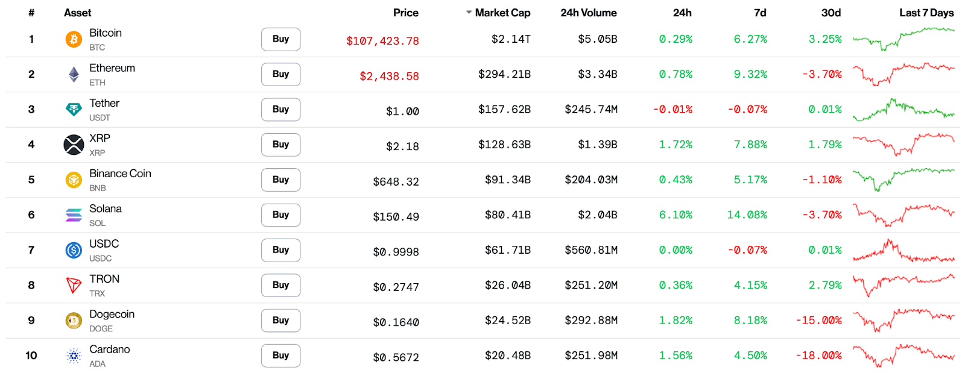Open Bitcoin's Last 7 Days sparkline chart

tap(903, 39)
